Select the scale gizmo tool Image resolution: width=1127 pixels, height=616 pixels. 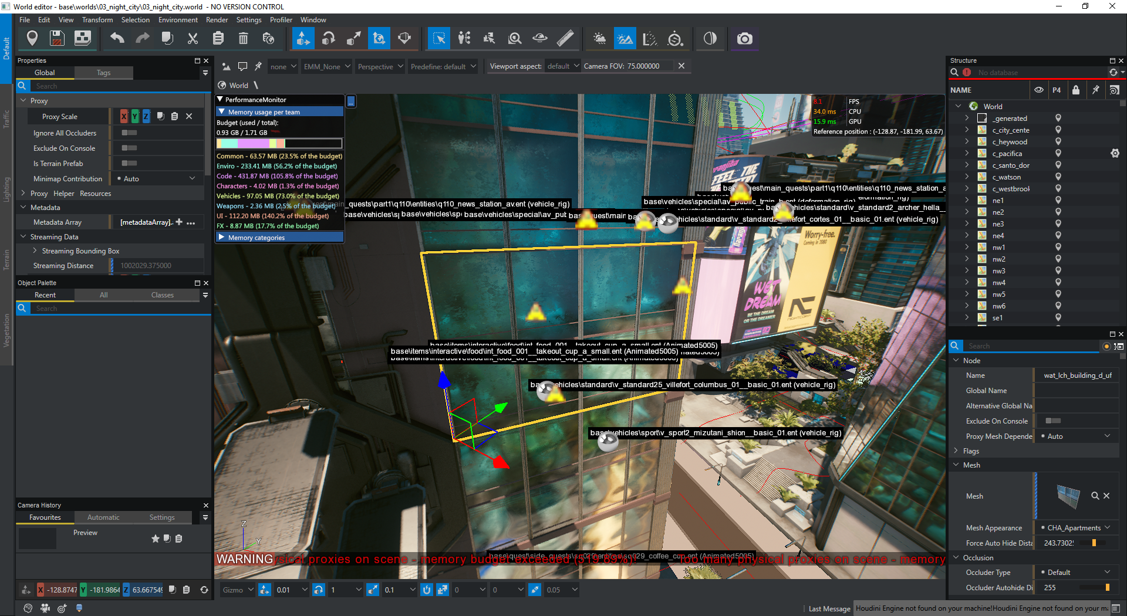coord(354,39)
